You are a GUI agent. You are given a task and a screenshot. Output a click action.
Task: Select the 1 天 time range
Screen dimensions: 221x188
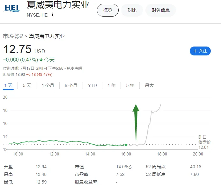pos(8,85)
